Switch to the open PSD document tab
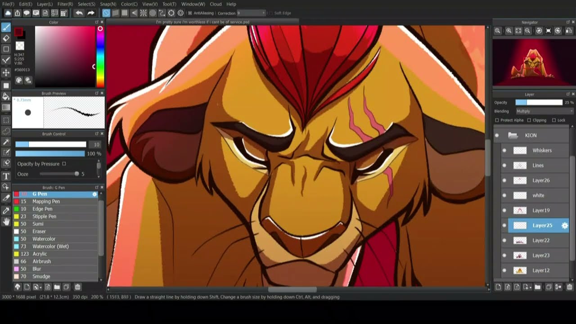 (x=202, y=22)
